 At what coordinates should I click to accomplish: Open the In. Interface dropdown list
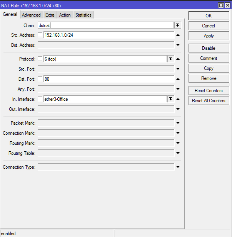point(170,99)
